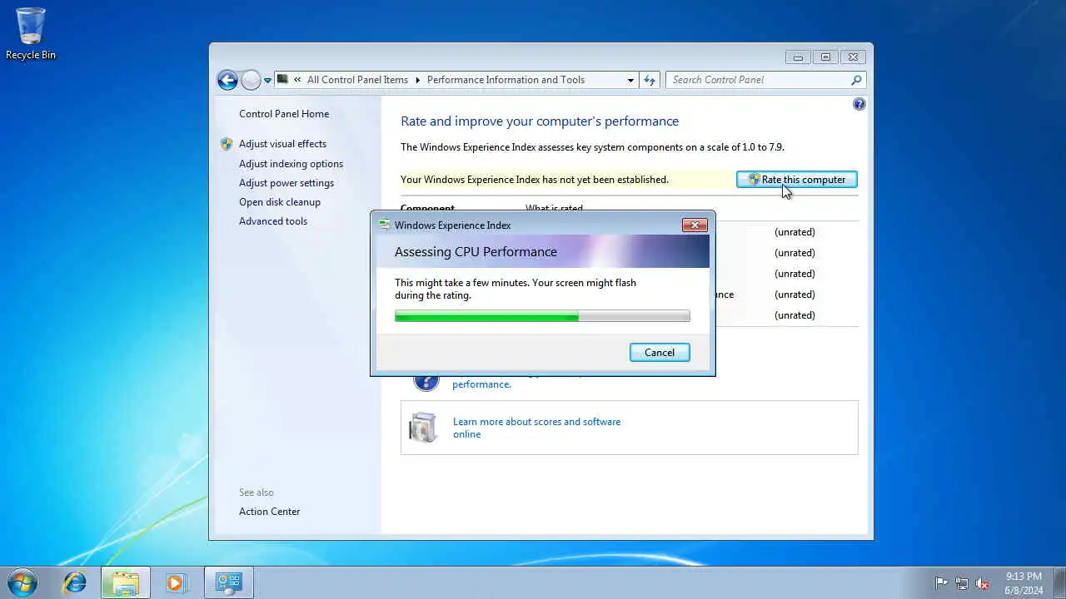Click the Back navigation arrow

[x=227, y=80]
